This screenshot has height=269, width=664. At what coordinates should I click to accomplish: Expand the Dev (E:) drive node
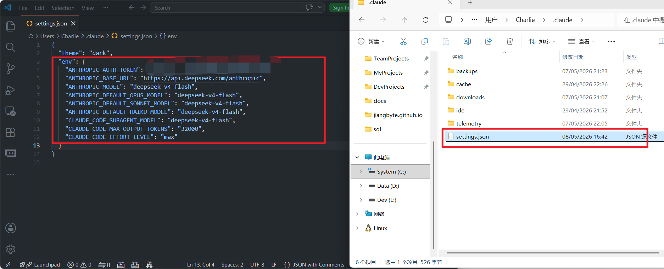361,200
